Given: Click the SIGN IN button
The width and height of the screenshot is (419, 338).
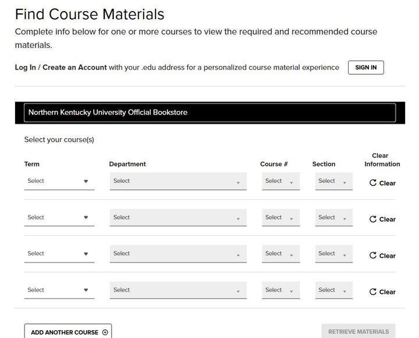Looking at the screenshot, I should click(366, 67).
